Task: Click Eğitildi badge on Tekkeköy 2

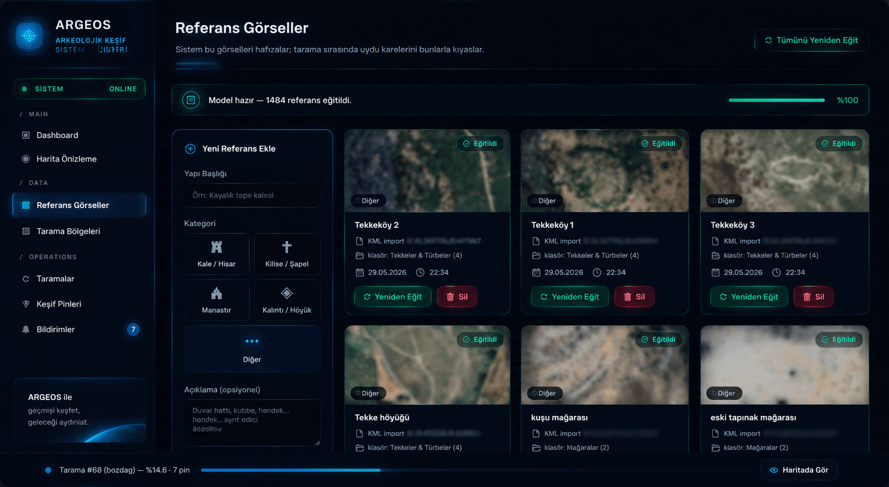Action: click(x=480, y=143)
